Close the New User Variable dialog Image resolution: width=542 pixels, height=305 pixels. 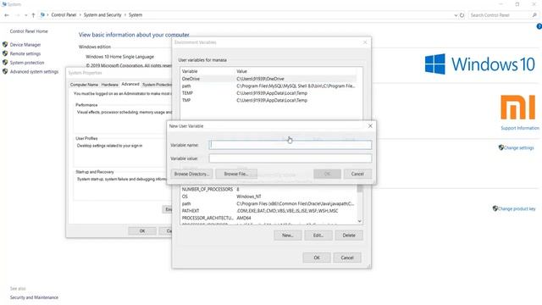(370, 126)
